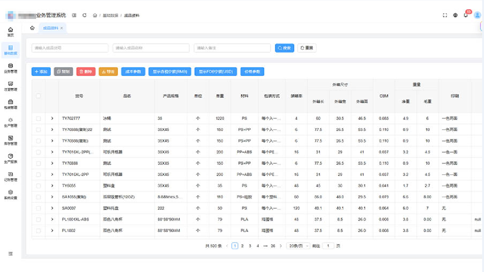Go to page 2 in pagination
Screen dimensions: 484x272
[242, 246]
